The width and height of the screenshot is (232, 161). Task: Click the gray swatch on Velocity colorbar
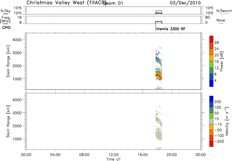[x=211, y=121]
